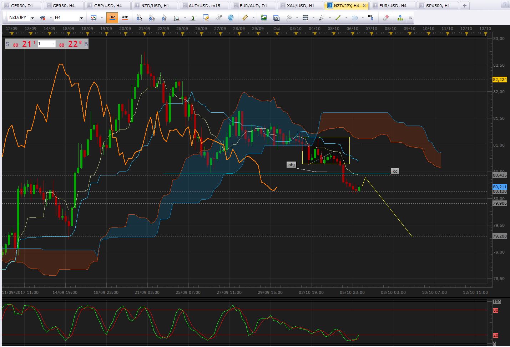Viewport: 510px width, 347px height.
Task: Click the eye visibility icon
Action: (219, 18)
